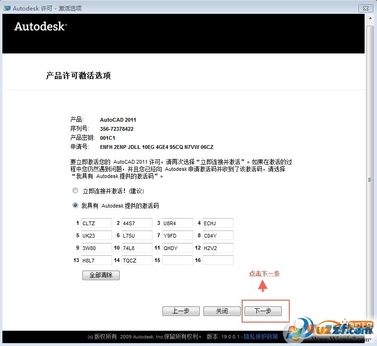The image size is (377, 346).
Task: Click the request code starting ENFH 2ENP
Action: pos(156,147)
